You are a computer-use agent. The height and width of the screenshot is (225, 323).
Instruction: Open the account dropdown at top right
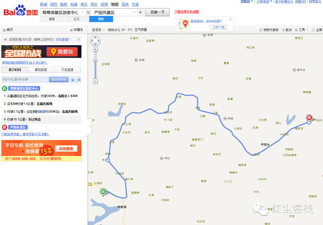click(x=246, y=2)
